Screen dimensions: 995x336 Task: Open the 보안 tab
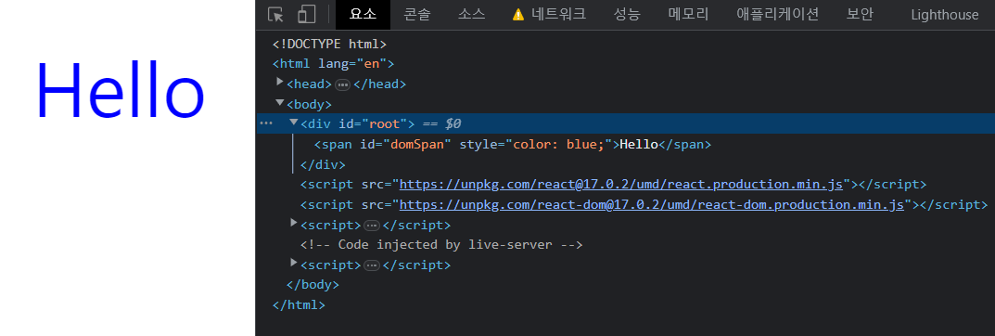[x=860, y=15]
